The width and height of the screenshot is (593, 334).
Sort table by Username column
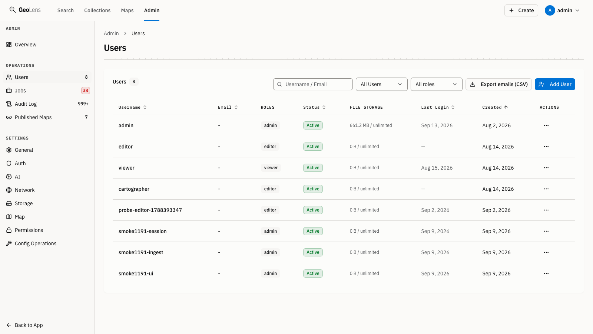point(133,107)
